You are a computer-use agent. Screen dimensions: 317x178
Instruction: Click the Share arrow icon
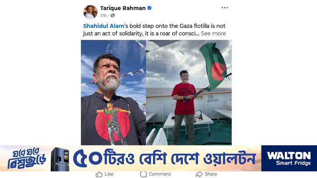(199, 174)
